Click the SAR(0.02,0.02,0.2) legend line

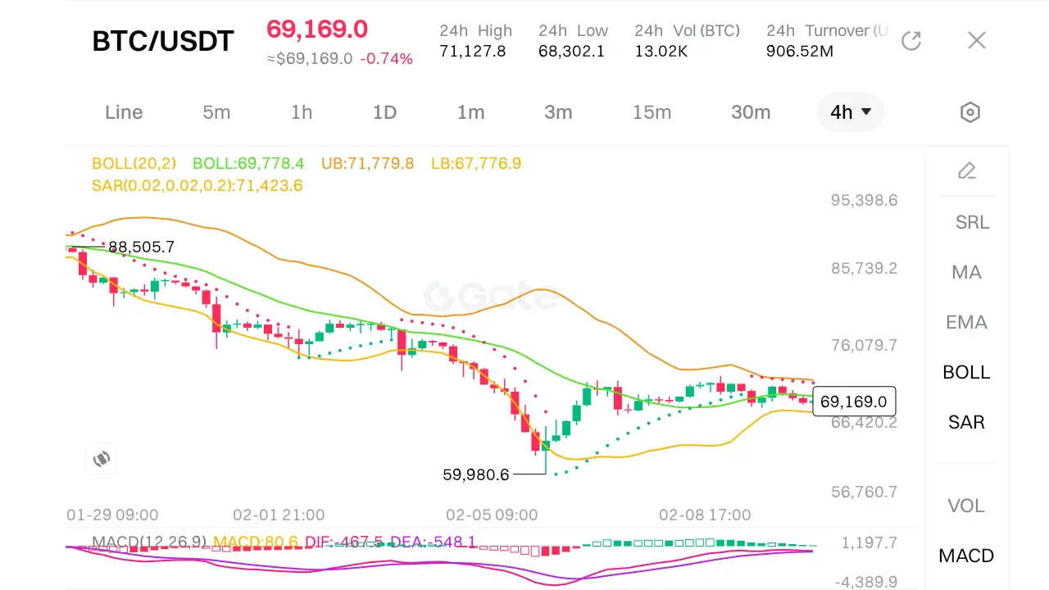coord(198,186)
